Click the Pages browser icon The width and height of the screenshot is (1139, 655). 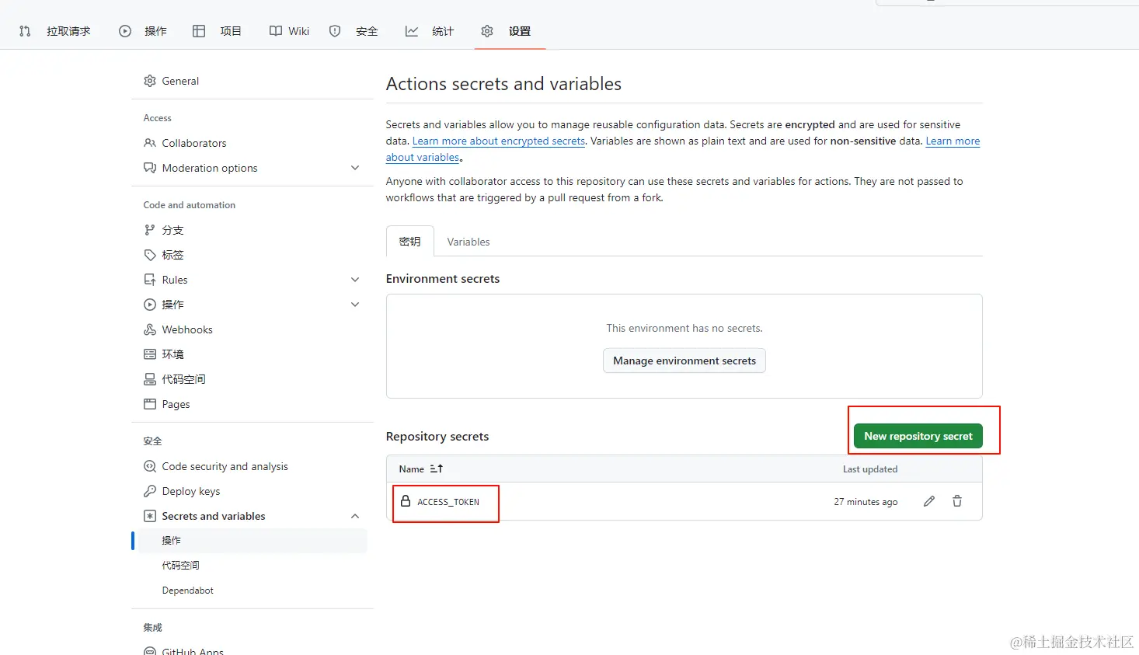tap(150, 404)
